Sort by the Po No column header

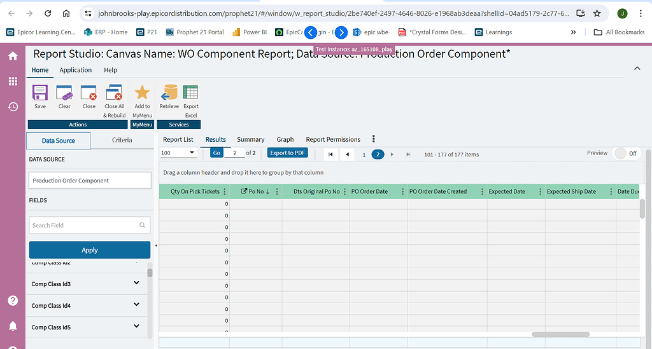(255, 191)
